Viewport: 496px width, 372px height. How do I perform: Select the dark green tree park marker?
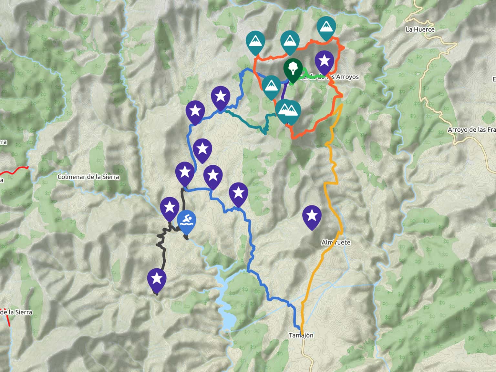click(x=293, y=70)
